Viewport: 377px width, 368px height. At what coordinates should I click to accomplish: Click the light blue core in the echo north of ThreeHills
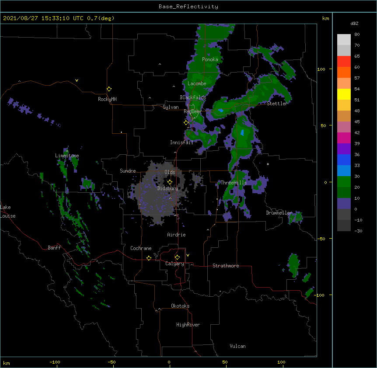click(242, 132)
